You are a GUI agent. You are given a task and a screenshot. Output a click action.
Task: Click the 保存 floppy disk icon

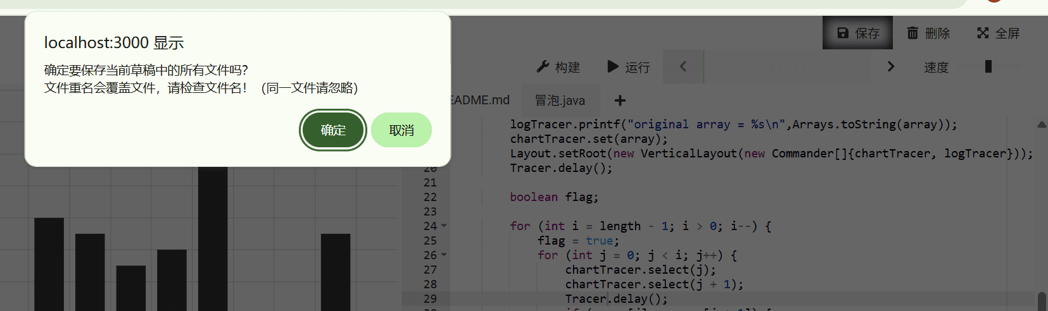coord(843,33)
